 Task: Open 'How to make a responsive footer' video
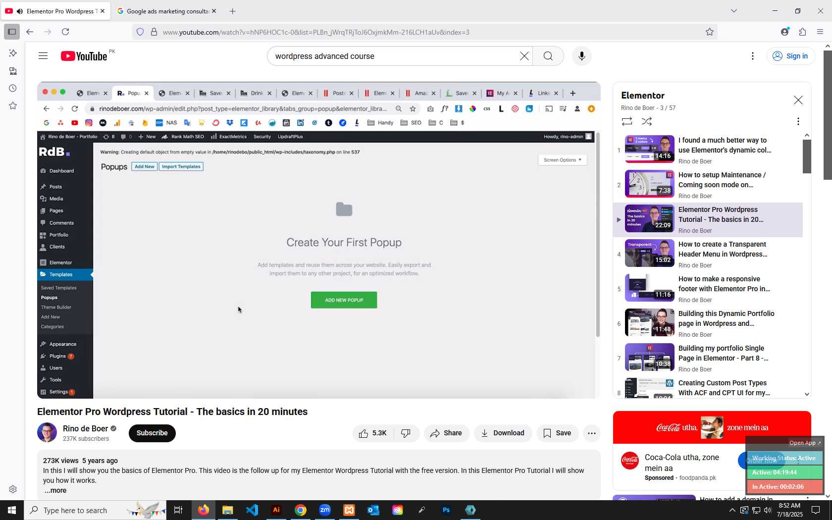click(x=708, y=289)
